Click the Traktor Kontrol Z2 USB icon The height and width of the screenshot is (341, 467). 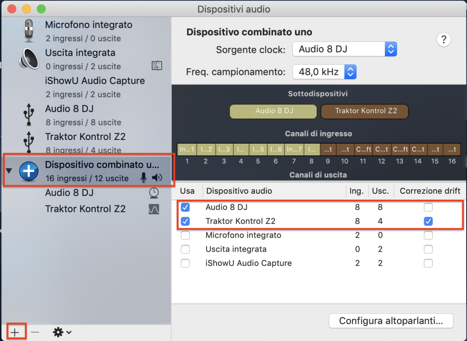click(x=29, y=142)
